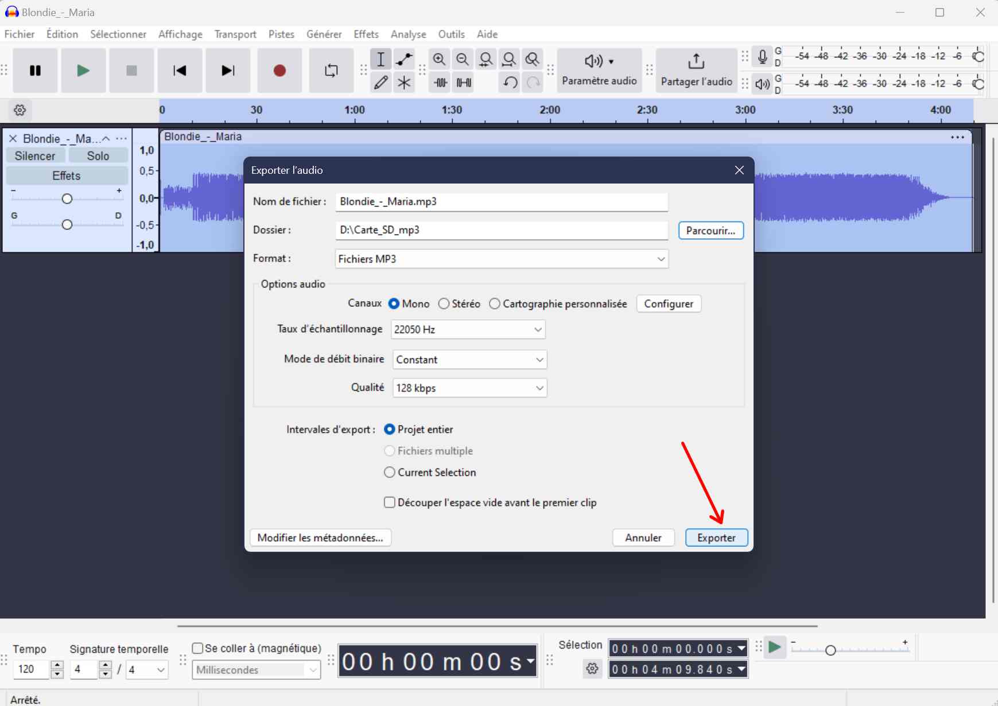Open the Millisecondes snap dropdown

click(256, 670)
